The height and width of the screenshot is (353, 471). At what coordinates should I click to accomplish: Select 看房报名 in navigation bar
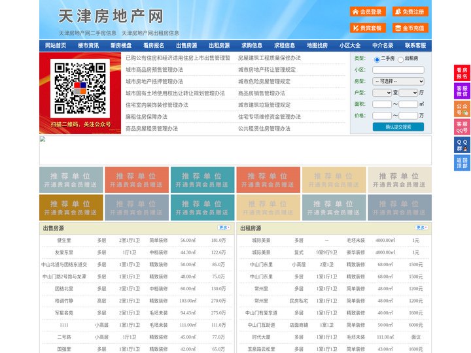[x=154, y=46]
